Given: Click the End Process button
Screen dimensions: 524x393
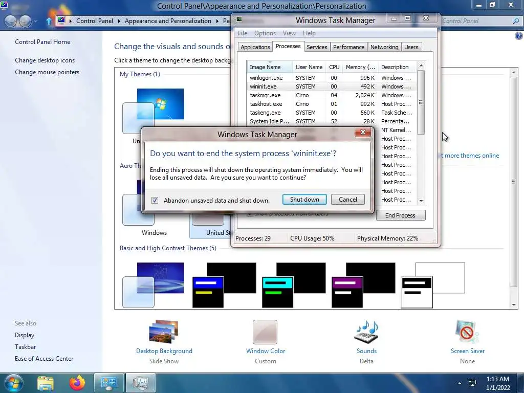Looking at the screenshot, I should (400, 215).
